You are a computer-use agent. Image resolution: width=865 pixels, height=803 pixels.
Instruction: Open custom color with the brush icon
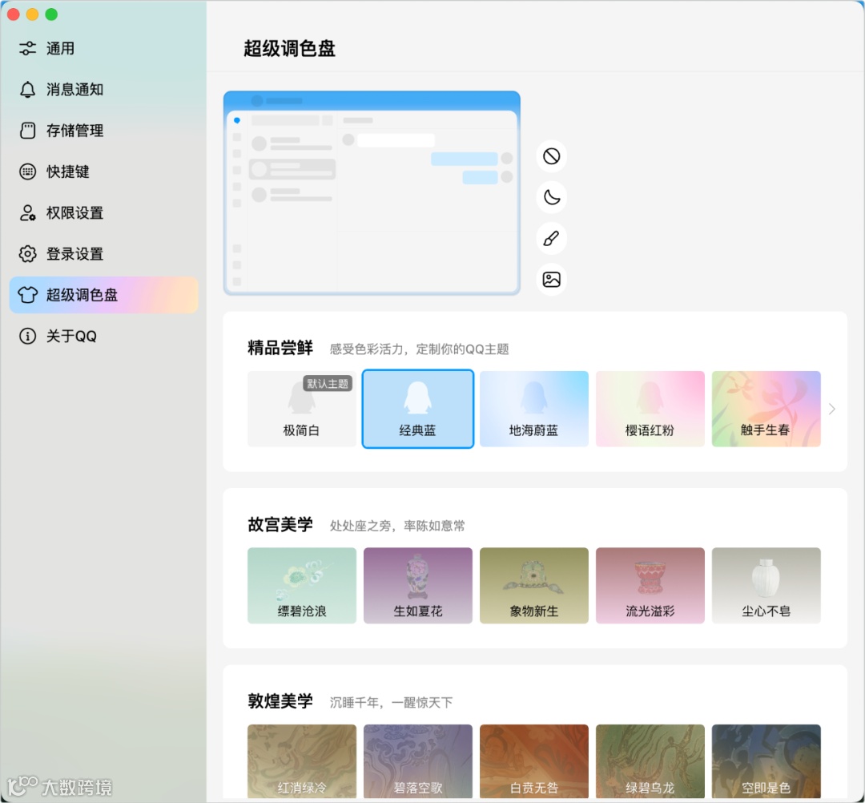click(x=551, y=239)
